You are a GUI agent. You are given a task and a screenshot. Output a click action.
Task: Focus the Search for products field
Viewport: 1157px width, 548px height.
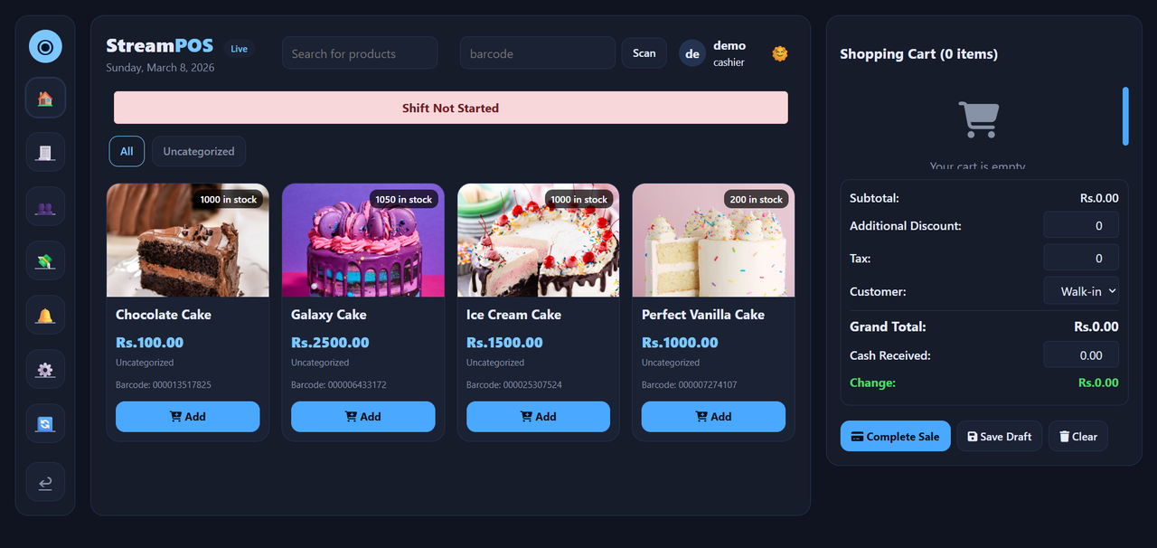coord(360,53)
